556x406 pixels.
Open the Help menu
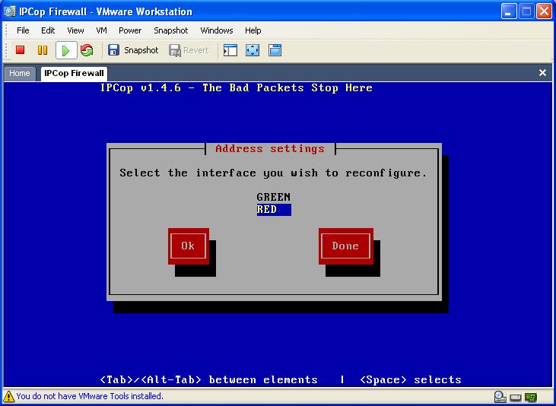[x=253, y=30]
